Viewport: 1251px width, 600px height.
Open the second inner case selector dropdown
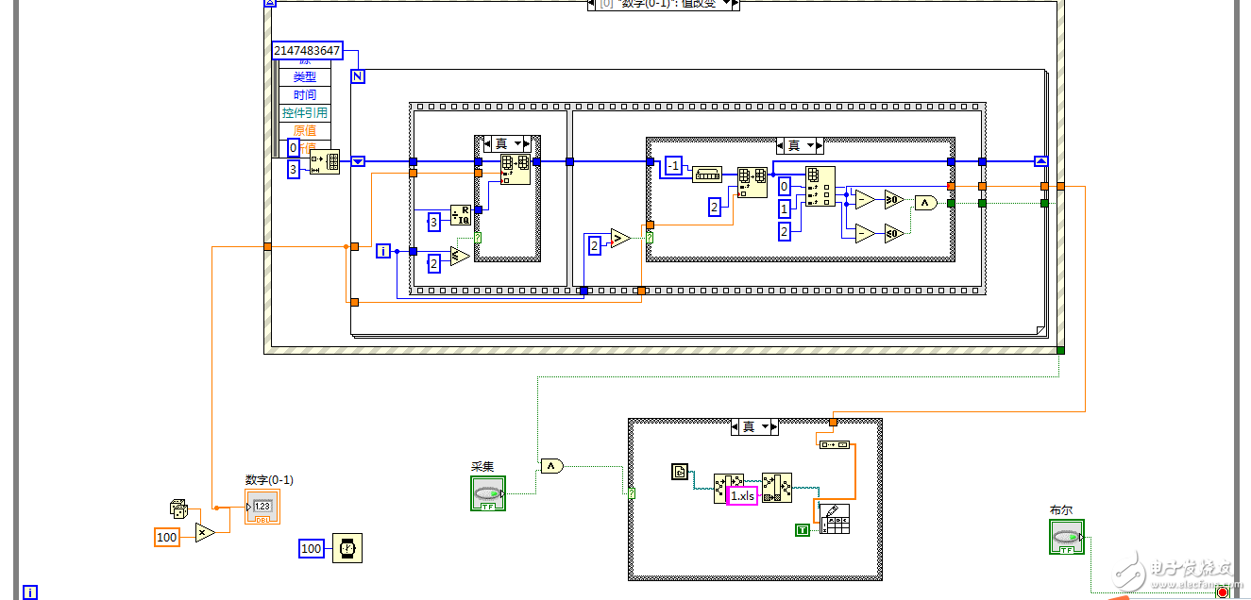810,145
